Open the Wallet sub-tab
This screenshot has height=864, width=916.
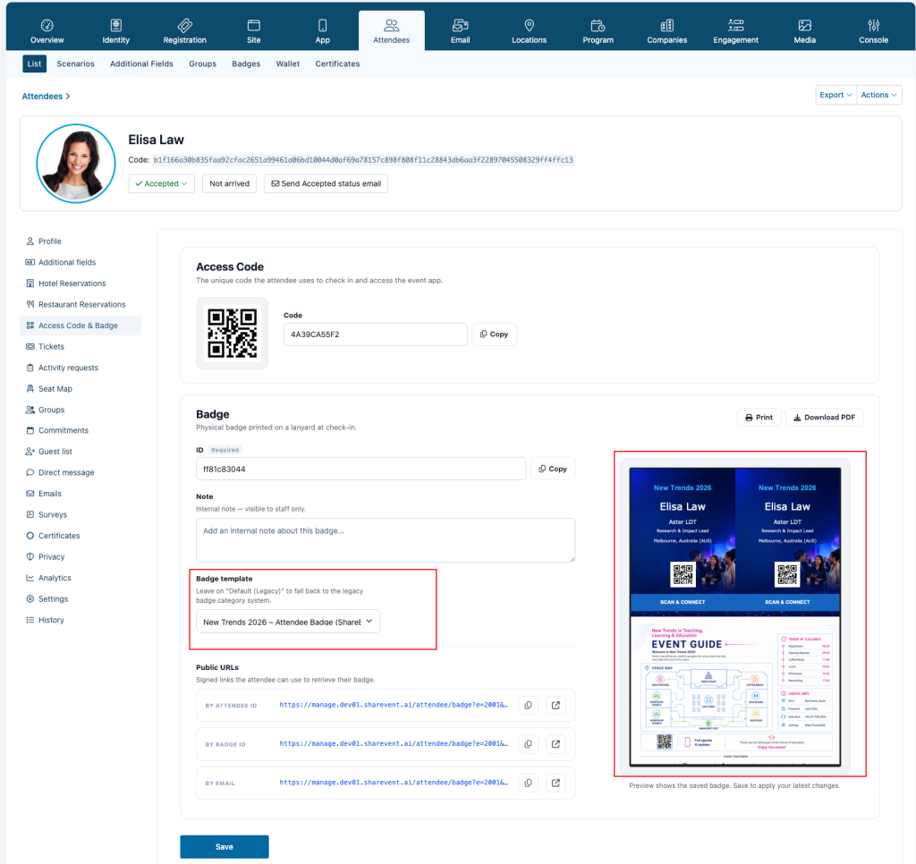coord(288,64)
